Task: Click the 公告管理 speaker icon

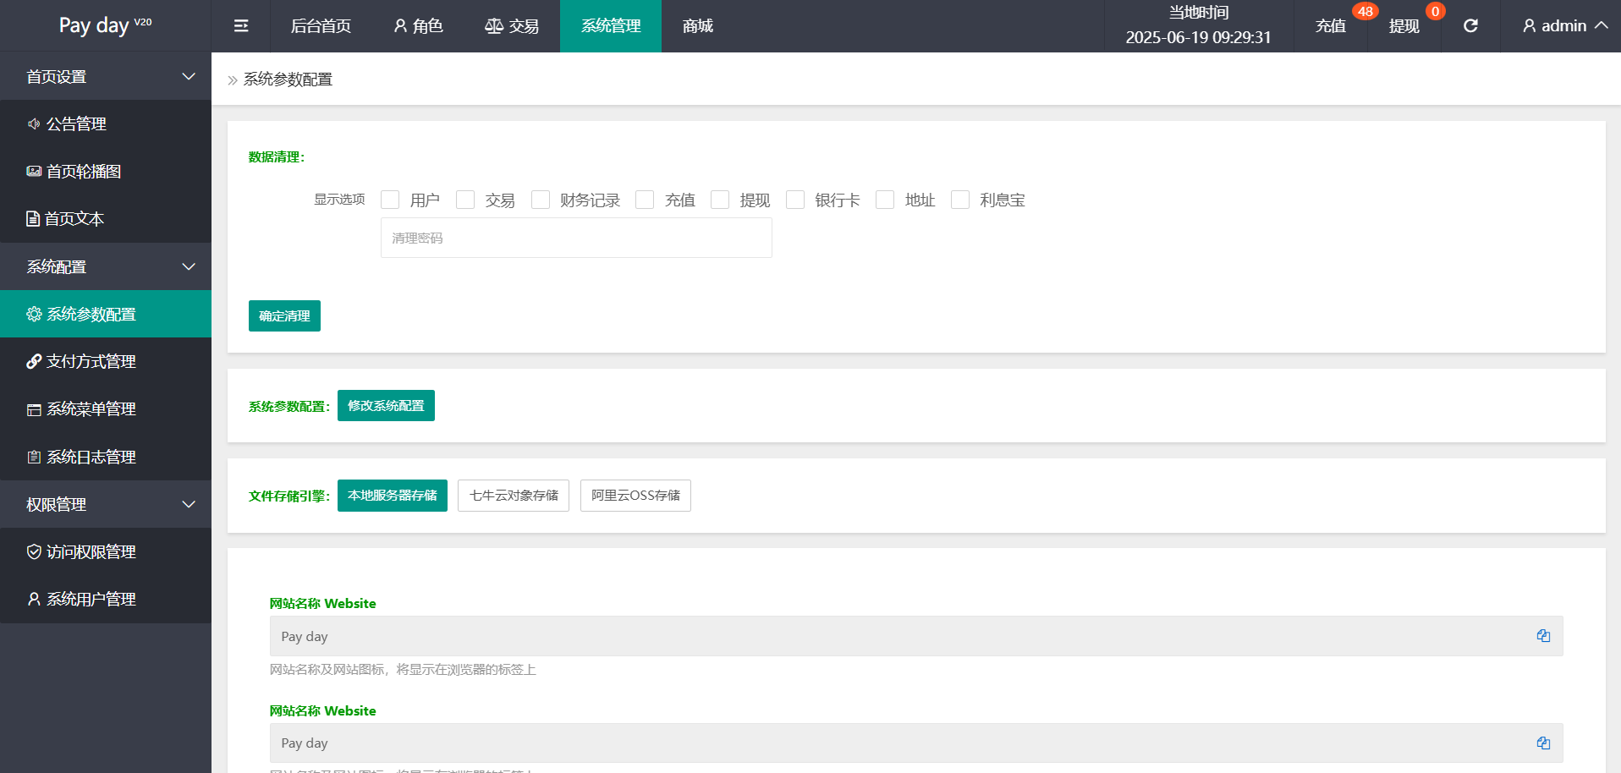Action: (x=34, y=124)
